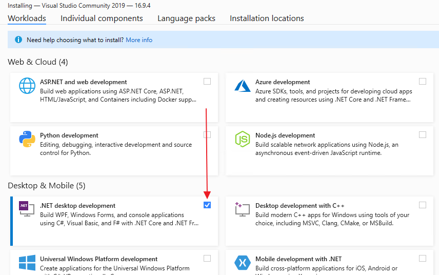
Task: Click the Azure development logo icon
Action: coord(242,86)
